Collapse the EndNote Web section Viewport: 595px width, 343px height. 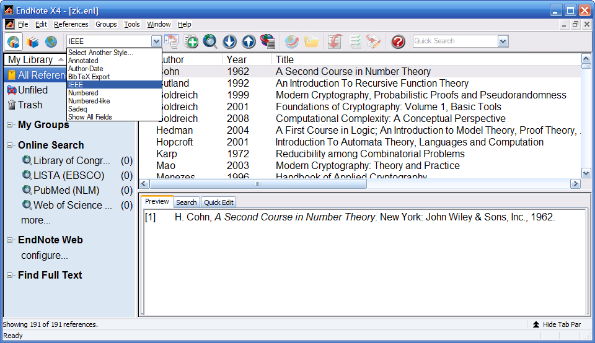[10, 240]
